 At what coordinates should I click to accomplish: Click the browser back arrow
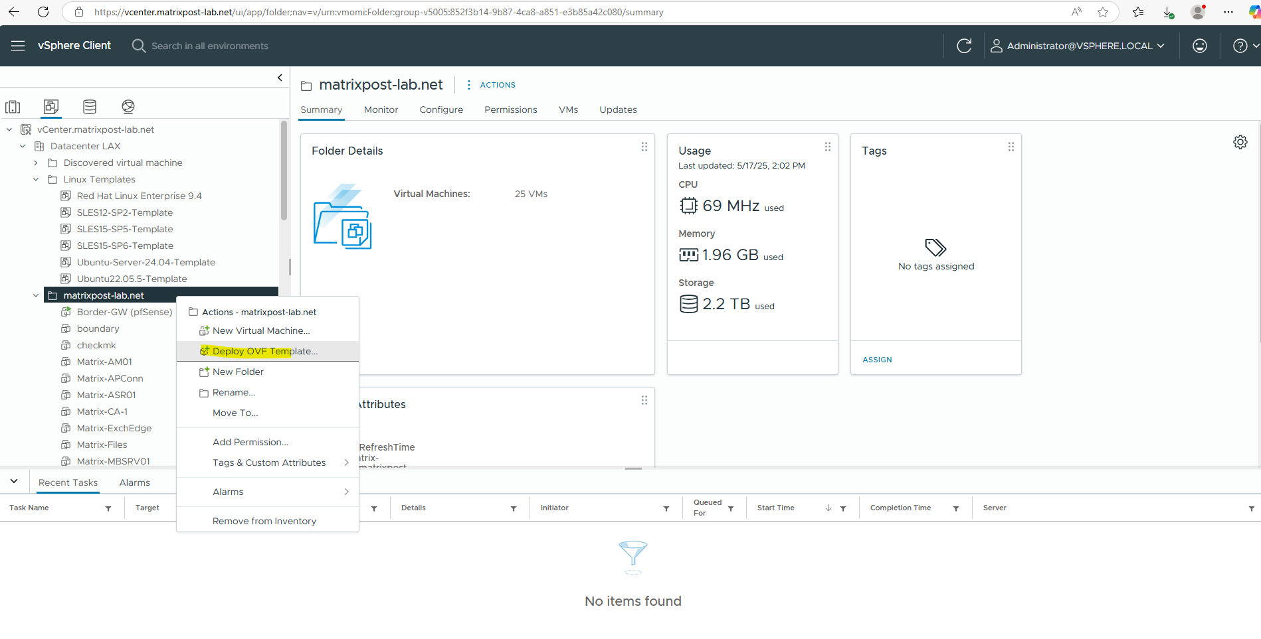[14, 12]
